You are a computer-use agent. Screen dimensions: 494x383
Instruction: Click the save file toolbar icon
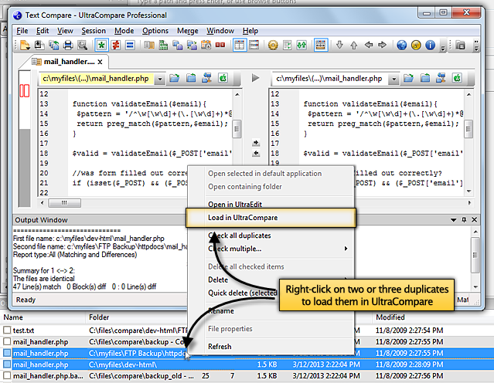point(39,45)
